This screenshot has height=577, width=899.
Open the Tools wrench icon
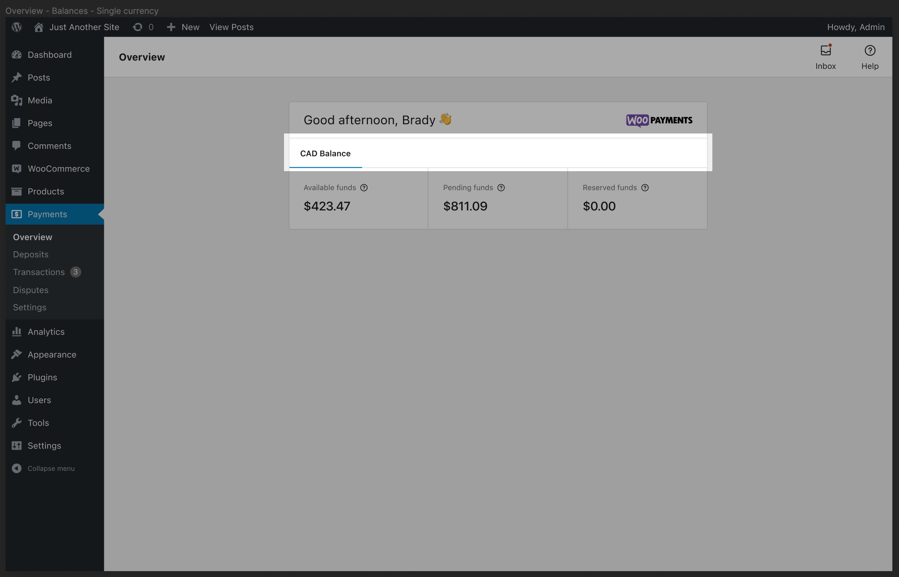(17, 422)
